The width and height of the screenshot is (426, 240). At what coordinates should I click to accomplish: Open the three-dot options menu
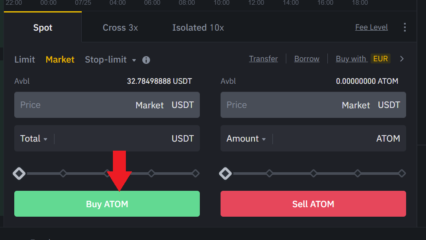(x=404, y=27)
